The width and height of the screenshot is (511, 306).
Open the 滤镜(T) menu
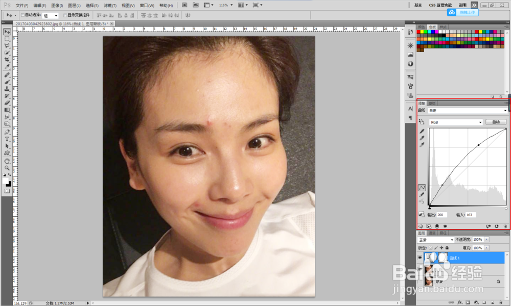coord(110,6)
